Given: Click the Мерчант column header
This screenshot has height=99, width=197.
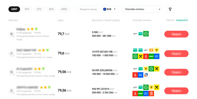Looking at the screenshot, I should point(13,20).
